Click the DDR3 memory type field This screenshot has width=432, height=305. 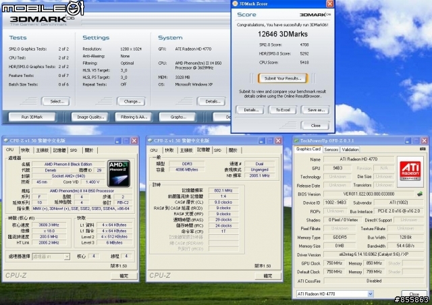coord(187,164)
